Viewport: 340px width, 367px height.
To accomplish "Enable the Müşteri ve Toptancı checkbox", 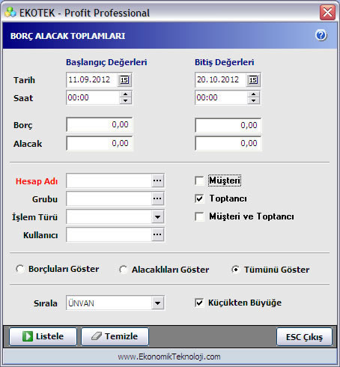I will [199, 216].
